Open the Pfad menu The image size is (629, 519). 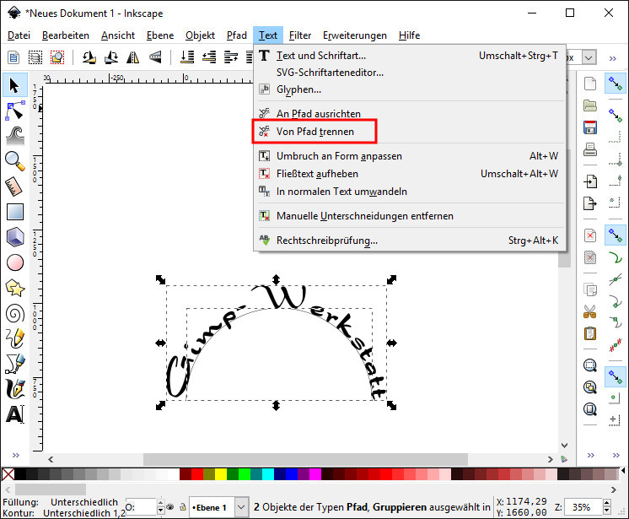click(x=237, y=35)
